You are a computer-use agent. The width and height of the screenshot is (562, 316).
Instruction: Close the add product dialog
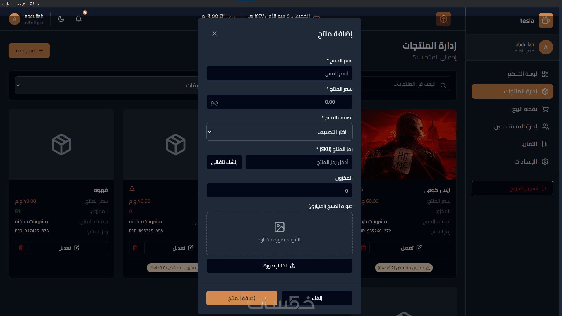click(x=214, y=34)
